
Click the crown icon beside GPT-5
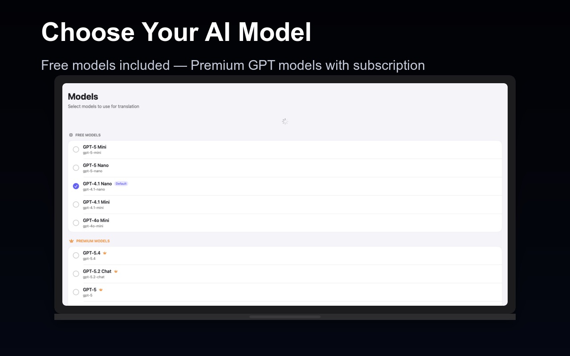click(x=101, y=290)
